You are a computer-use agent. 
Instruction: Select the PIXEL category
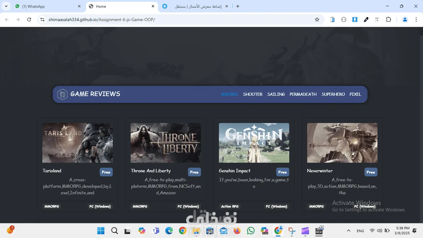coord(355,94)
